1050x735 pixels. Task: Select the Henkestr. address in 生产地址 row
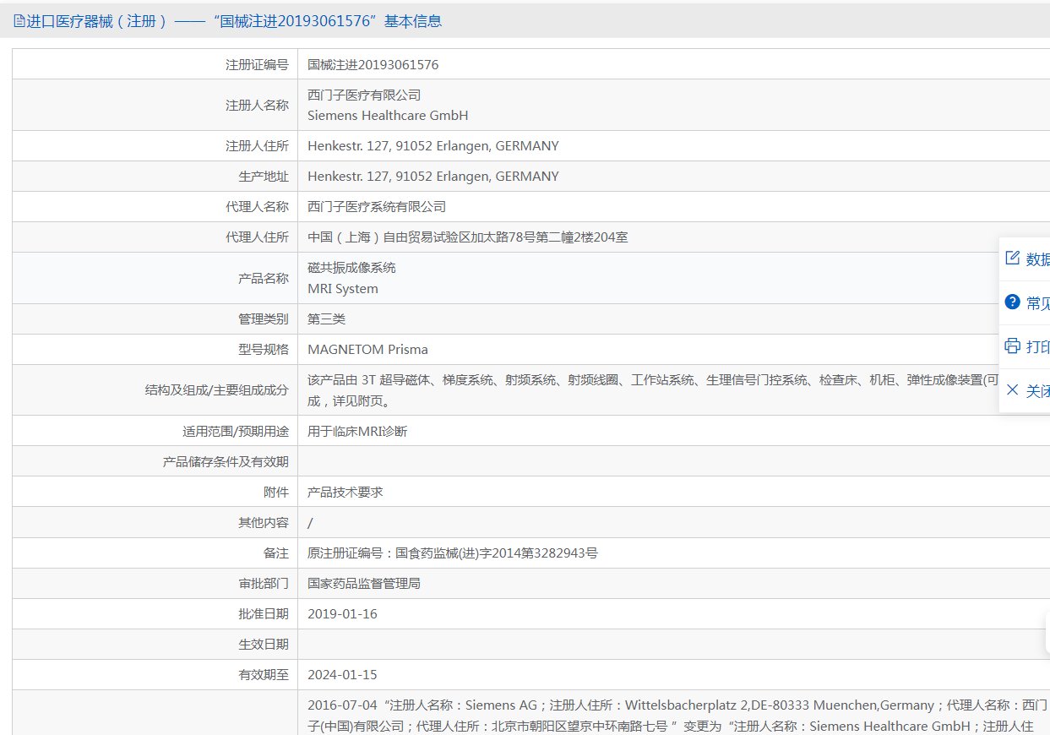tap(433, 177)
